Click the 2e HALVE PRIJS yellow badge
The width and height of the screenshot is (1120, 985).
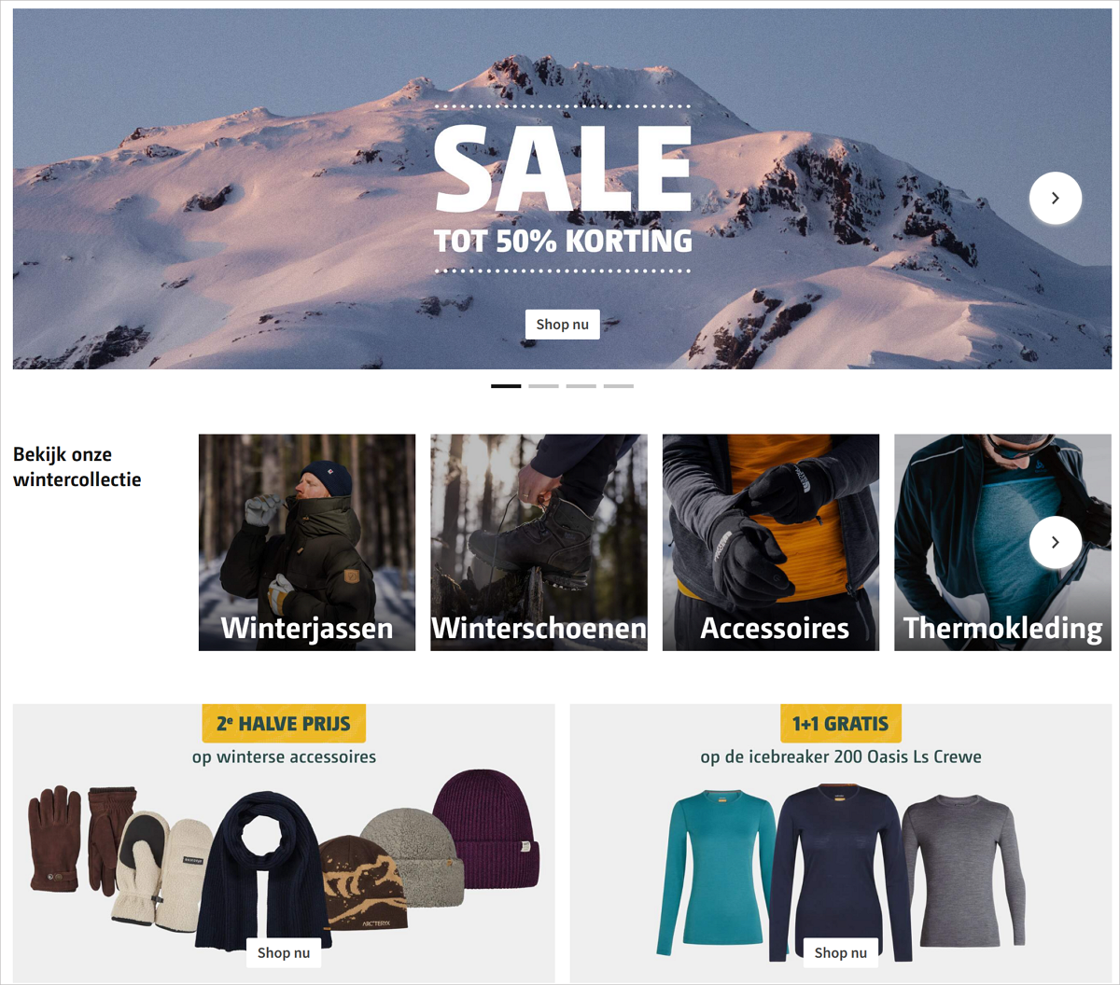coord(284,723)
